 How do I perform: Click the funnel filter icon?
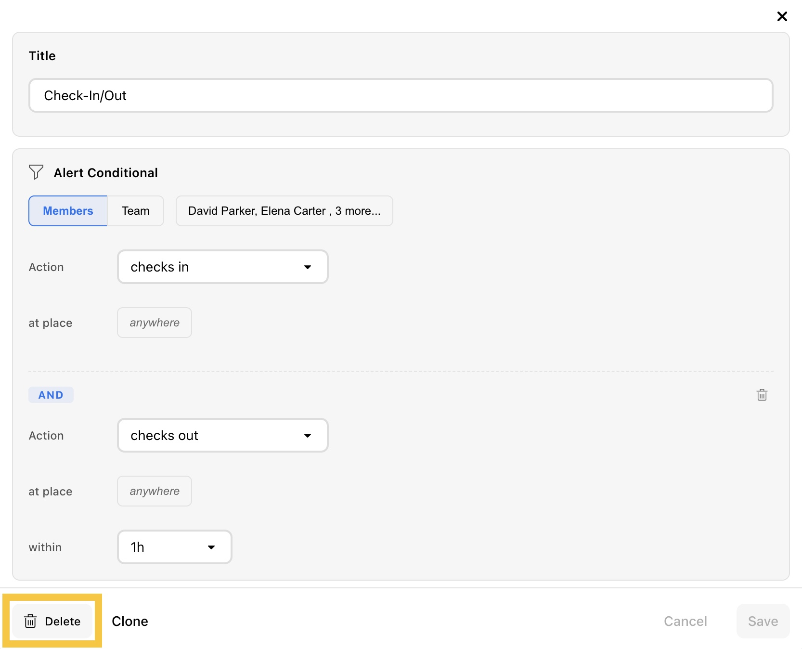[36, 172]
